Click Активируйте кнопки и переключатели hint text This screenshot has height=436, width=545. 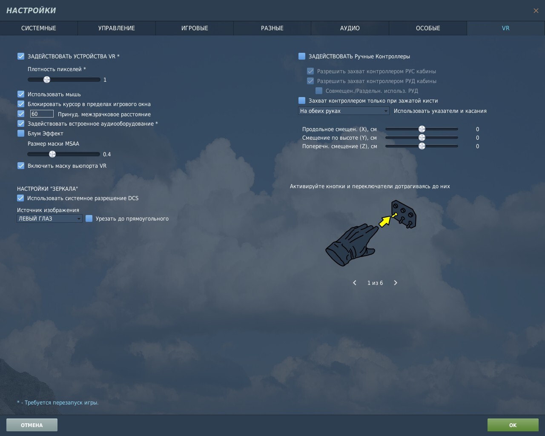pos(370,186)
